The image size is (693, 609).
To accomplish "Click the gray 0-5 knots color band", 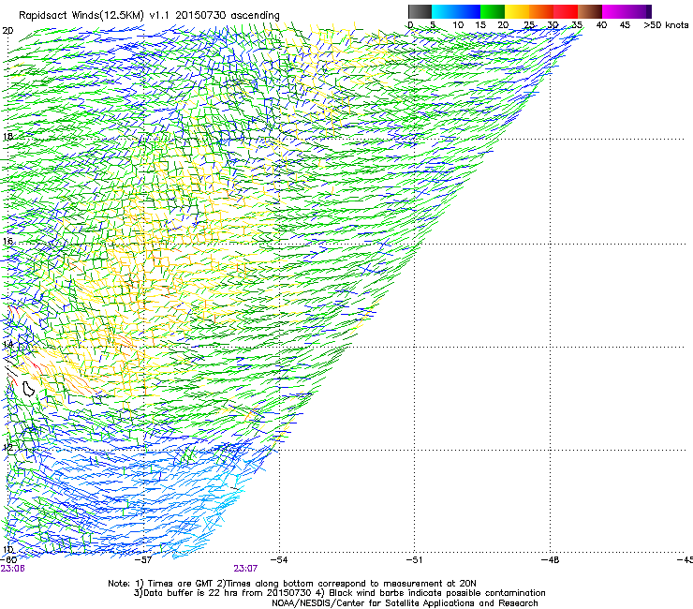I will coord(420,11).
